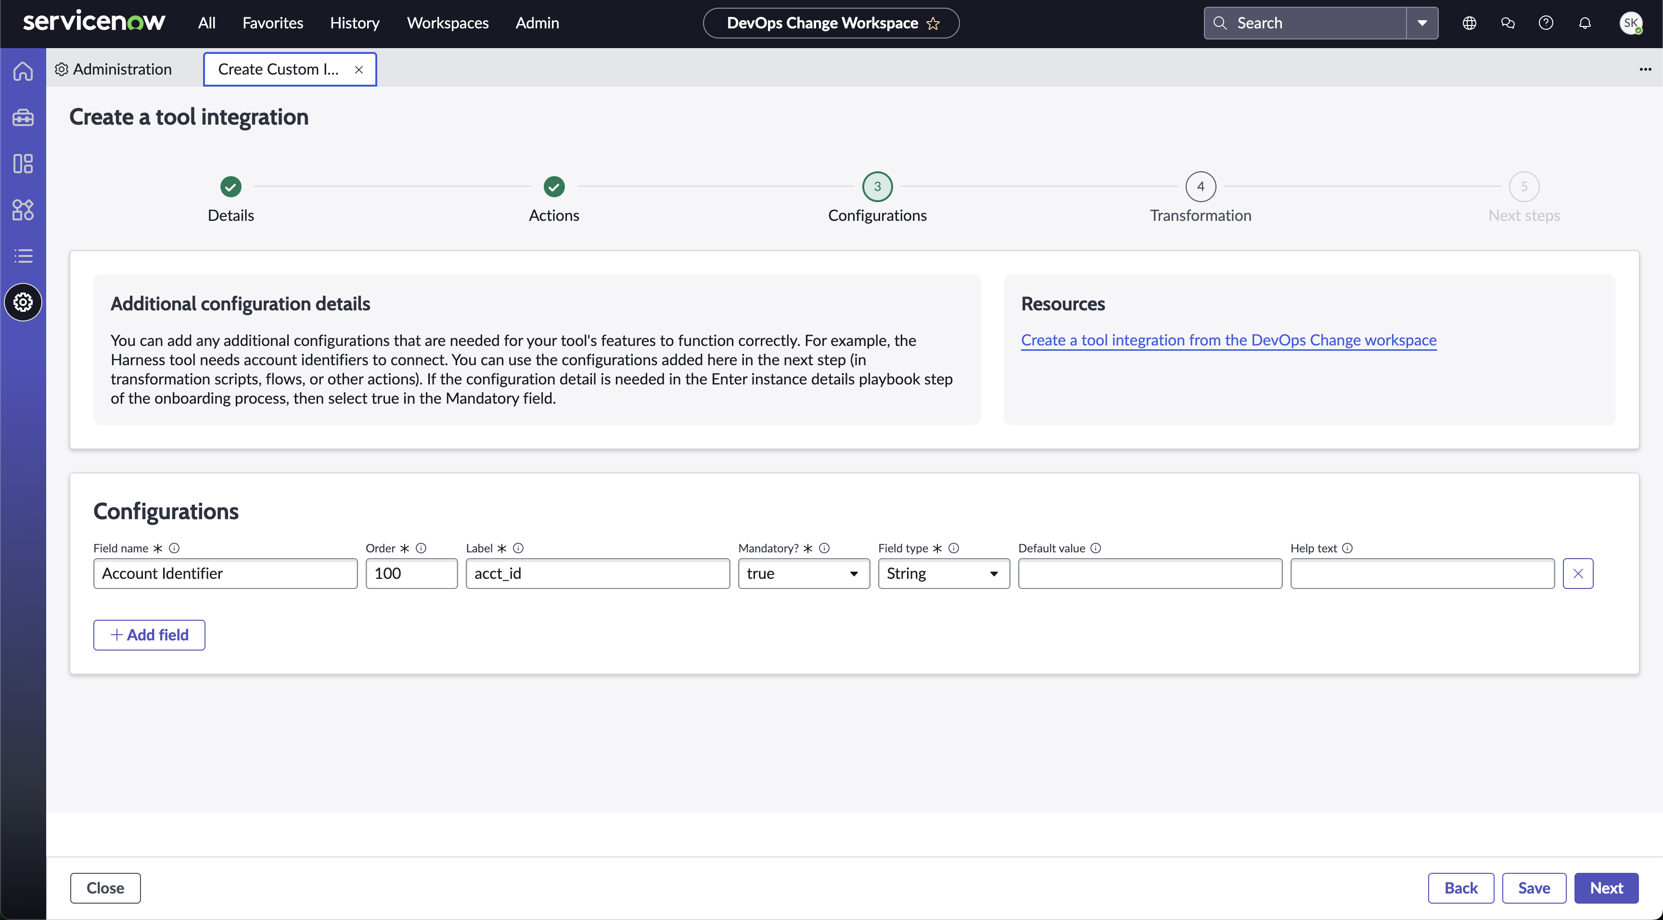Click the Close button
This screenshot has height=920, width=1663.
tap(105, 888)
